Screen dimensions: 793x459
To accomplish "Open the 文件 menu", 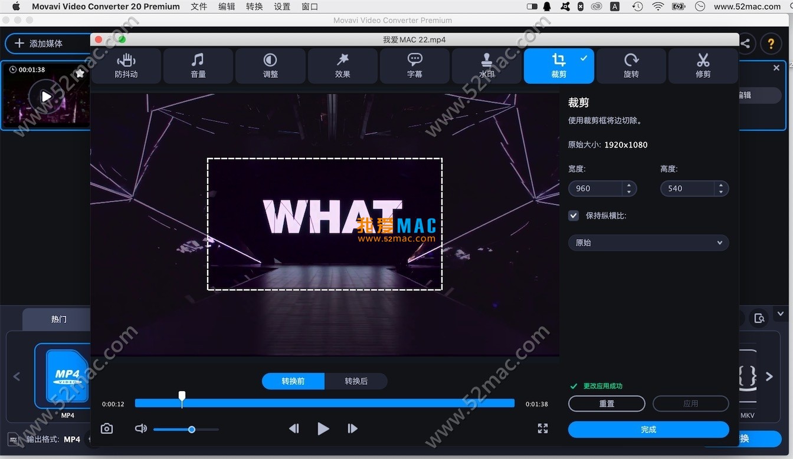I will [x=199, y=6].
